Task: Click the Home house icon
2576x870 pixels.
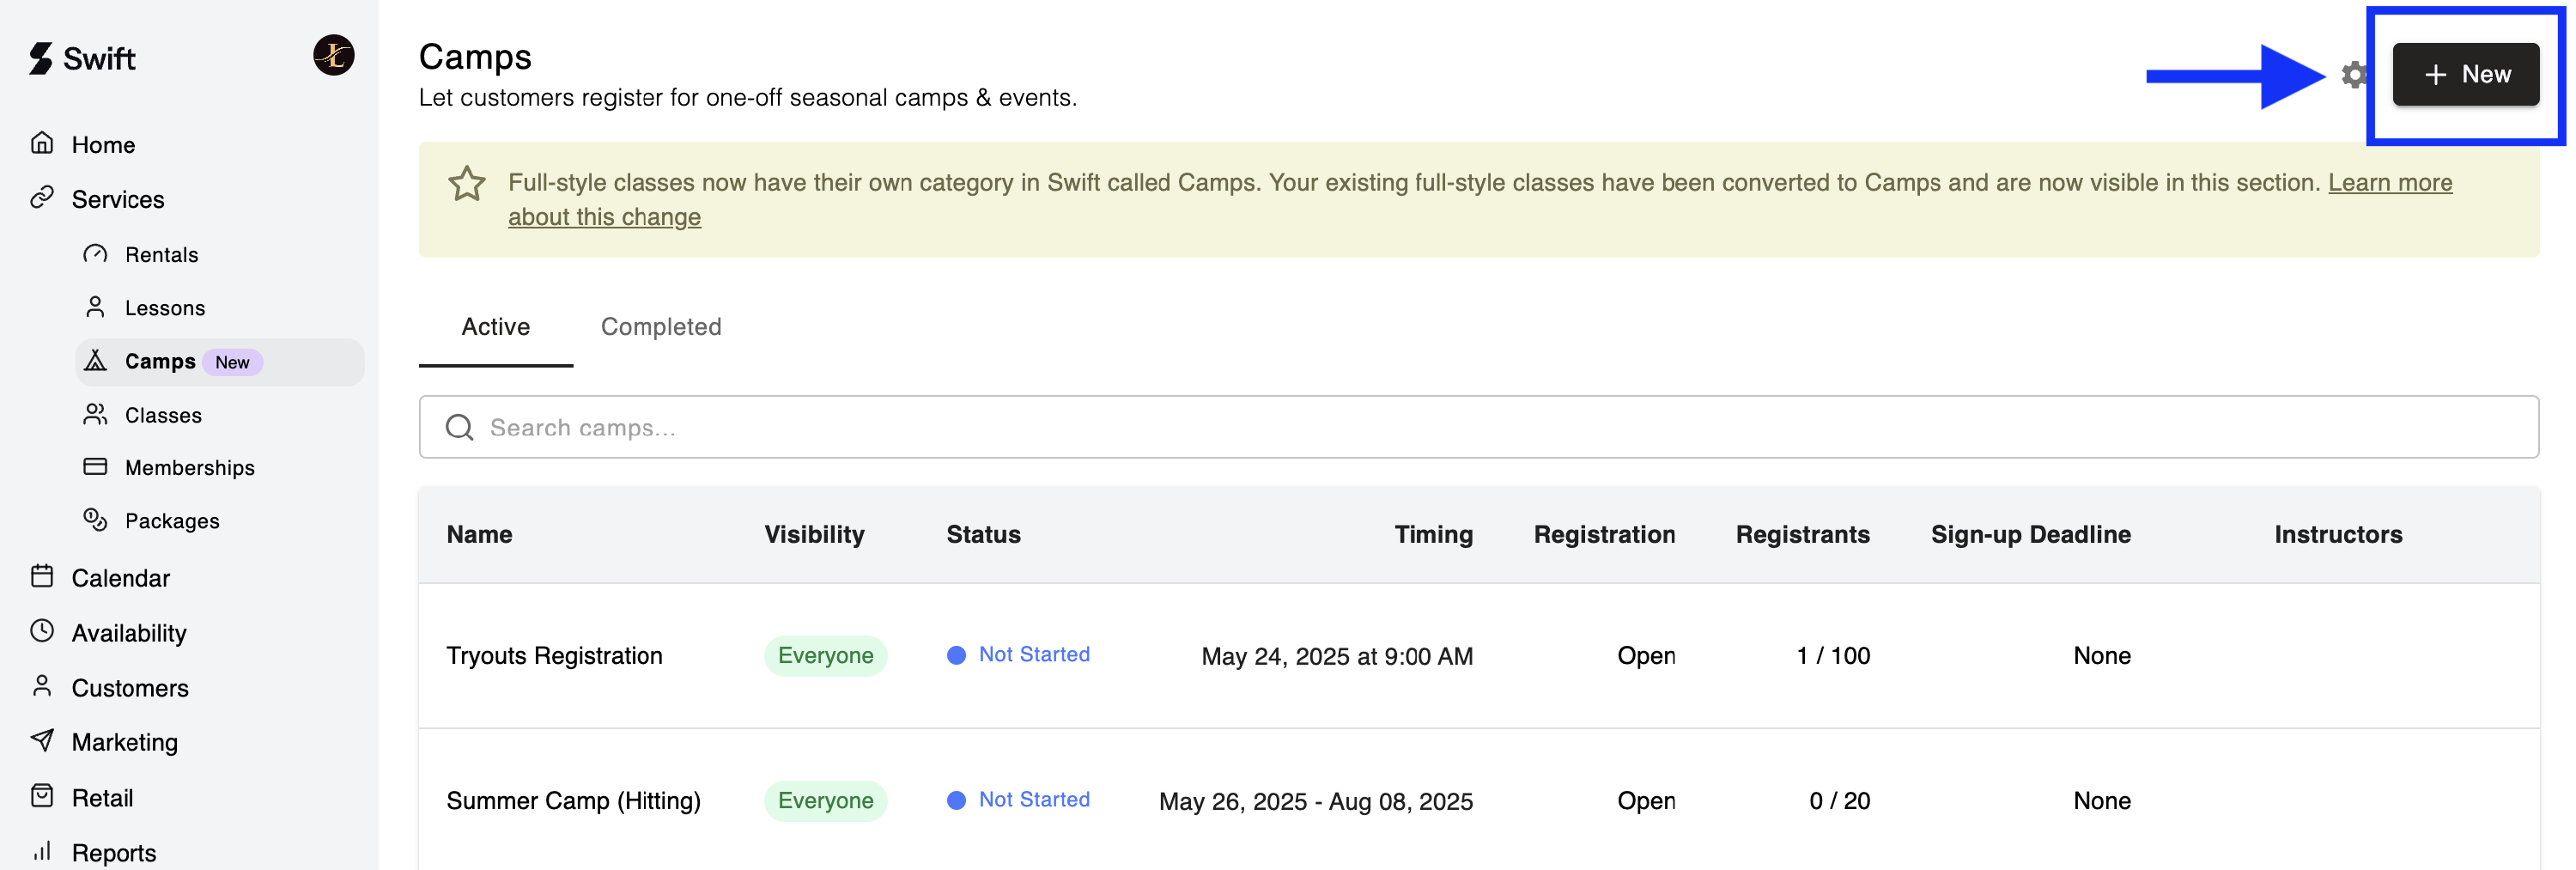Action: pyautogui.click(x=42, y=144)
